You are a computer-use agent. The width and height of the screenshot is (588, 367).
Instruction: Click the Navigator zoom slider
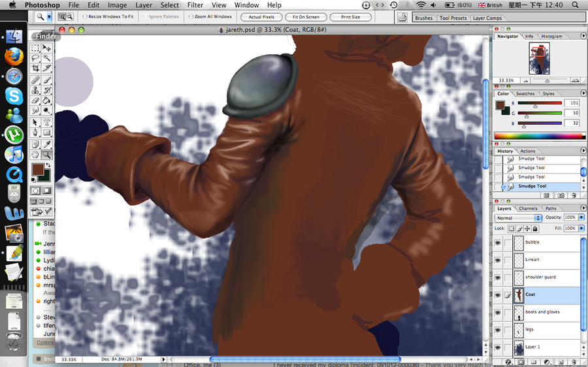point(547,80)
